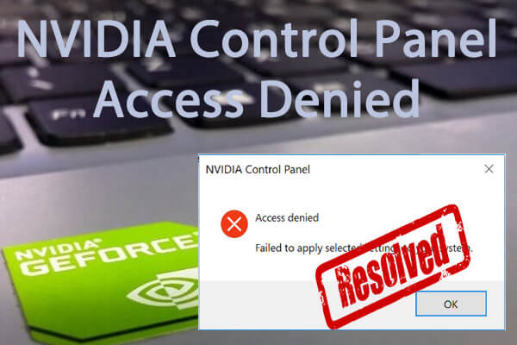Screen dimensions: 517x345
Task: Click the gray footer area of the dialog
Action: point(257,304)
